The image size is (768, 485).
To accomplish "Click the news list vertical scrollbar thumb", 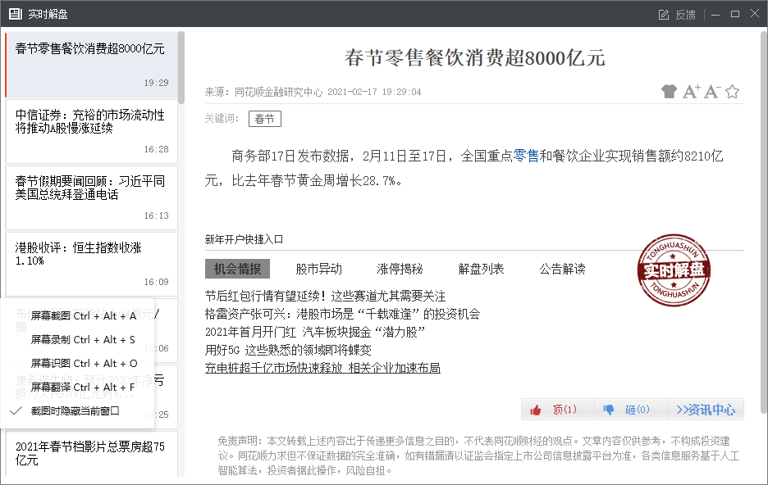I will point(181,67).
